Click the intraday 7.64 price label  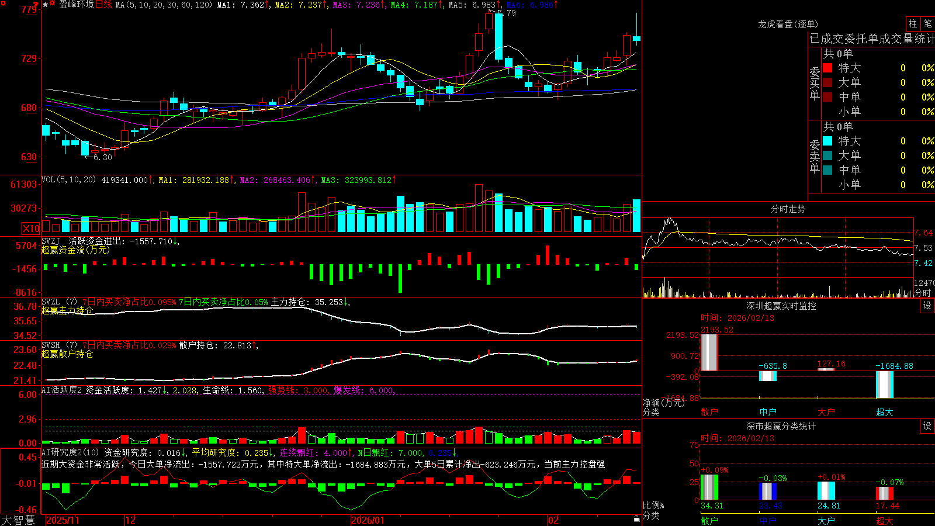coord(923,233)
